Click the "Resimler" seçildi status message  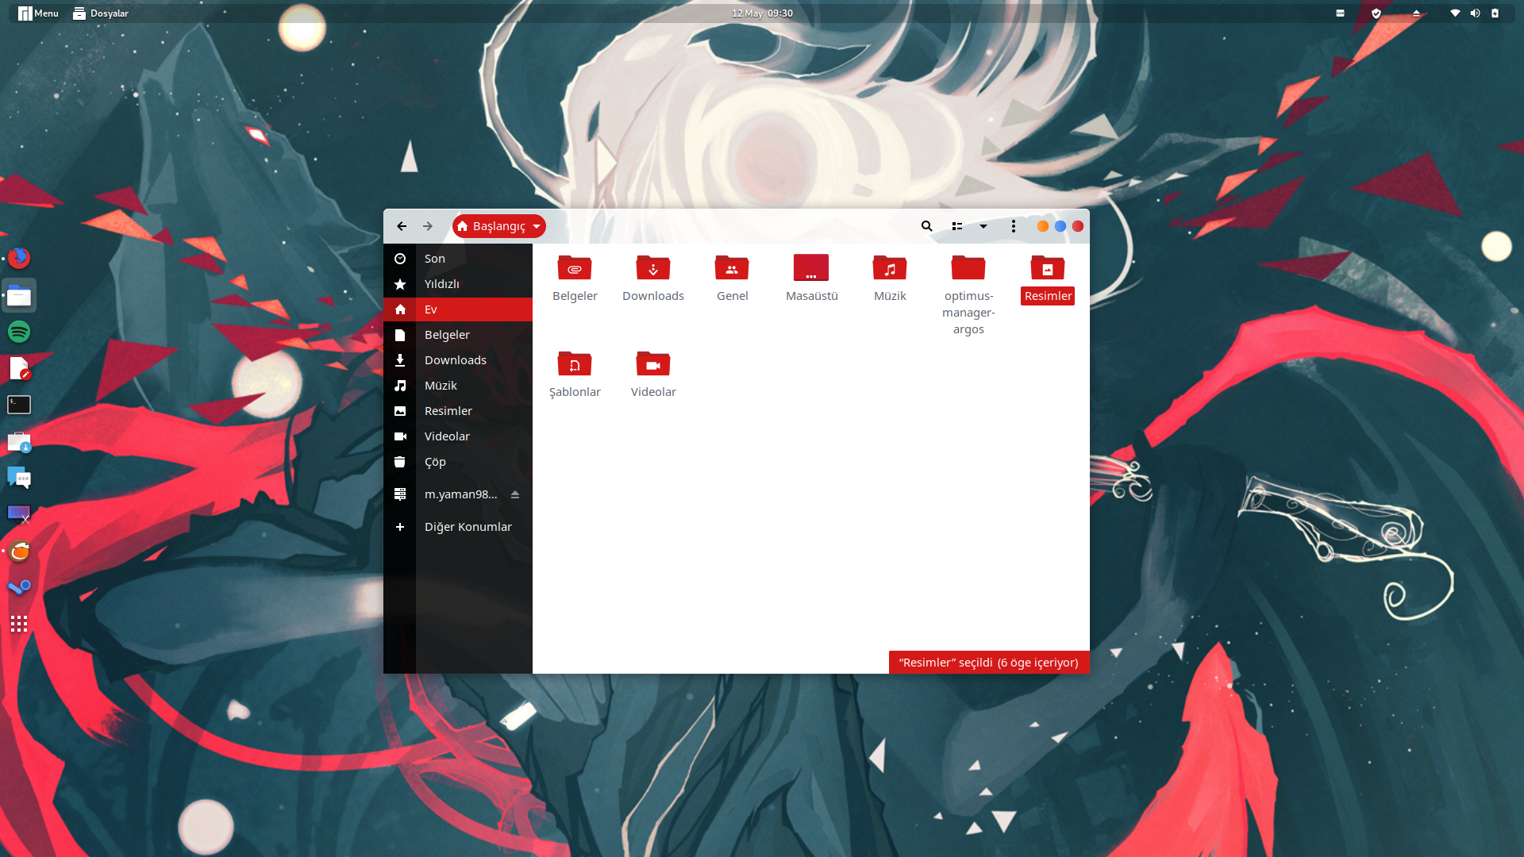(x=988, y=663)
